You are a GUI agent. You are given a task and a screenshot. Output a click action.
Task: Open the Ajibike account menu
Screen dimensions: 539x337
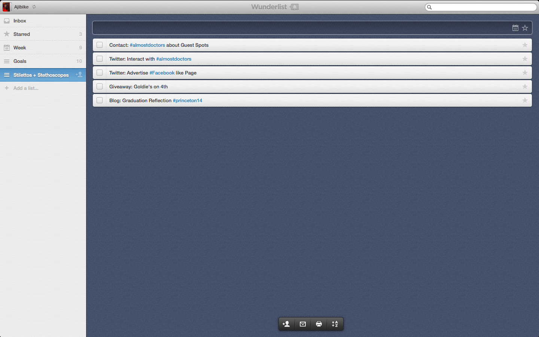click(21, 7)
